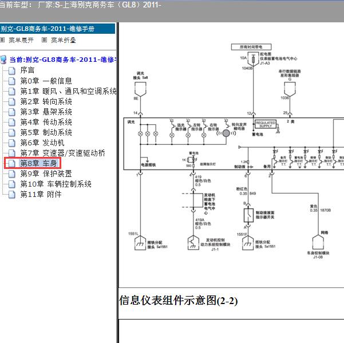
Task: Click the page icon next to 第1章
Action: coord(12,91)
